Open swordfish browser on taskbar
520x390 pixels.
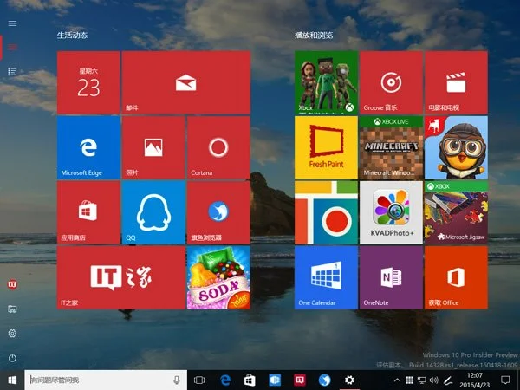tap(325, 380)
